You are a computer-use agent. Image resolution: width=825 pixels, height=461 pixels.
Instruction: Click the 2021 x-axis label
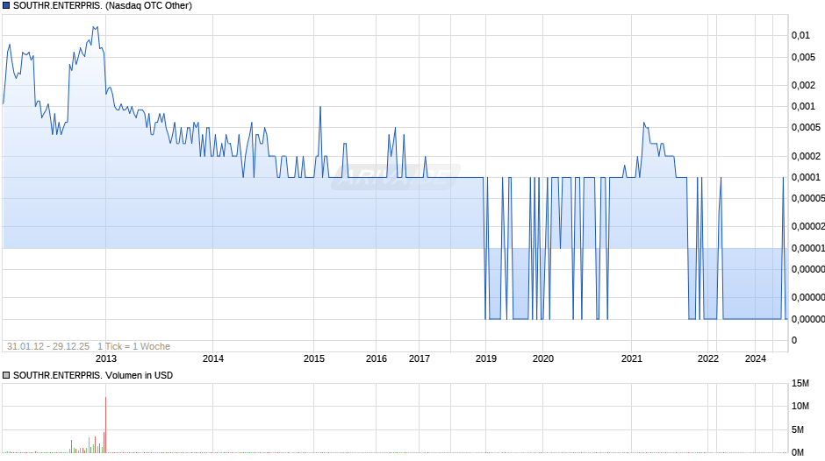tap(631, 358)
